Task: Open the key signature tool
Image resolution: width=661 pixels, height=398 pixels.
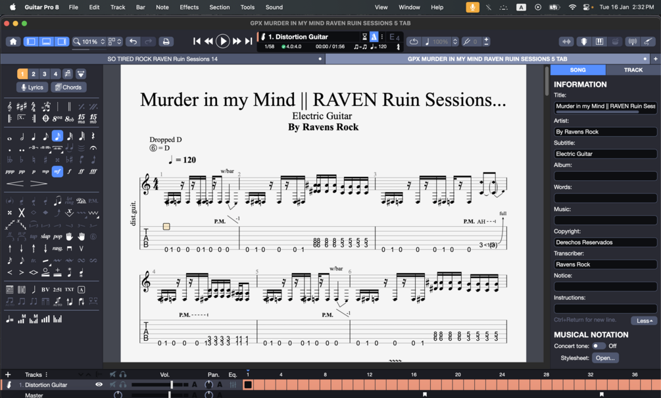Action: click(x=22, y=107)
